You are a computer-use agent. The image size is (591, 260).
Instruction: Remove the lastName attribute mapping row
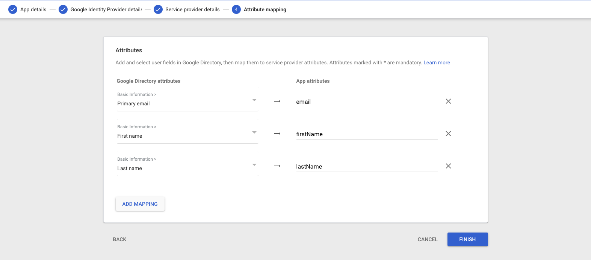tap(448, 166)
